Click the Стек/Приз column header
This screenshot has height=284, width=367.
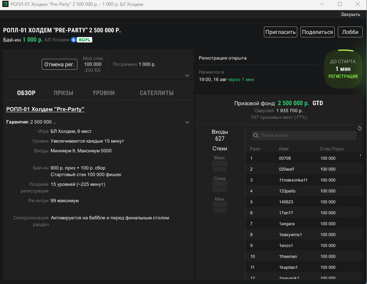coord(332,149)
